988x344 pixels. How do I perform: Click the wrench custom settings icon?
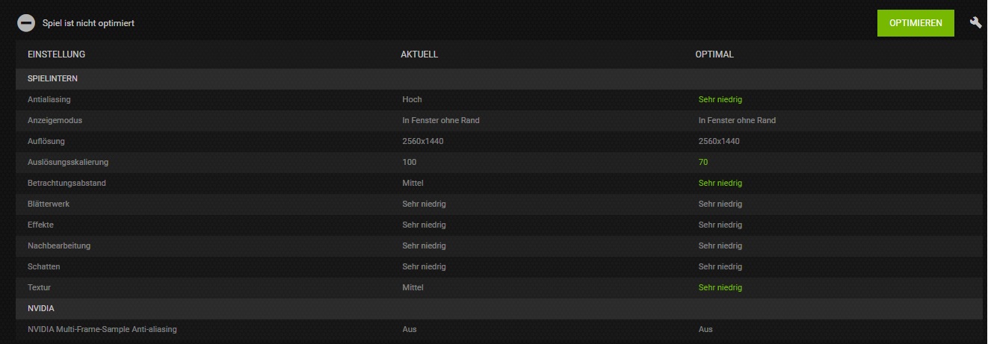point(975,23)
